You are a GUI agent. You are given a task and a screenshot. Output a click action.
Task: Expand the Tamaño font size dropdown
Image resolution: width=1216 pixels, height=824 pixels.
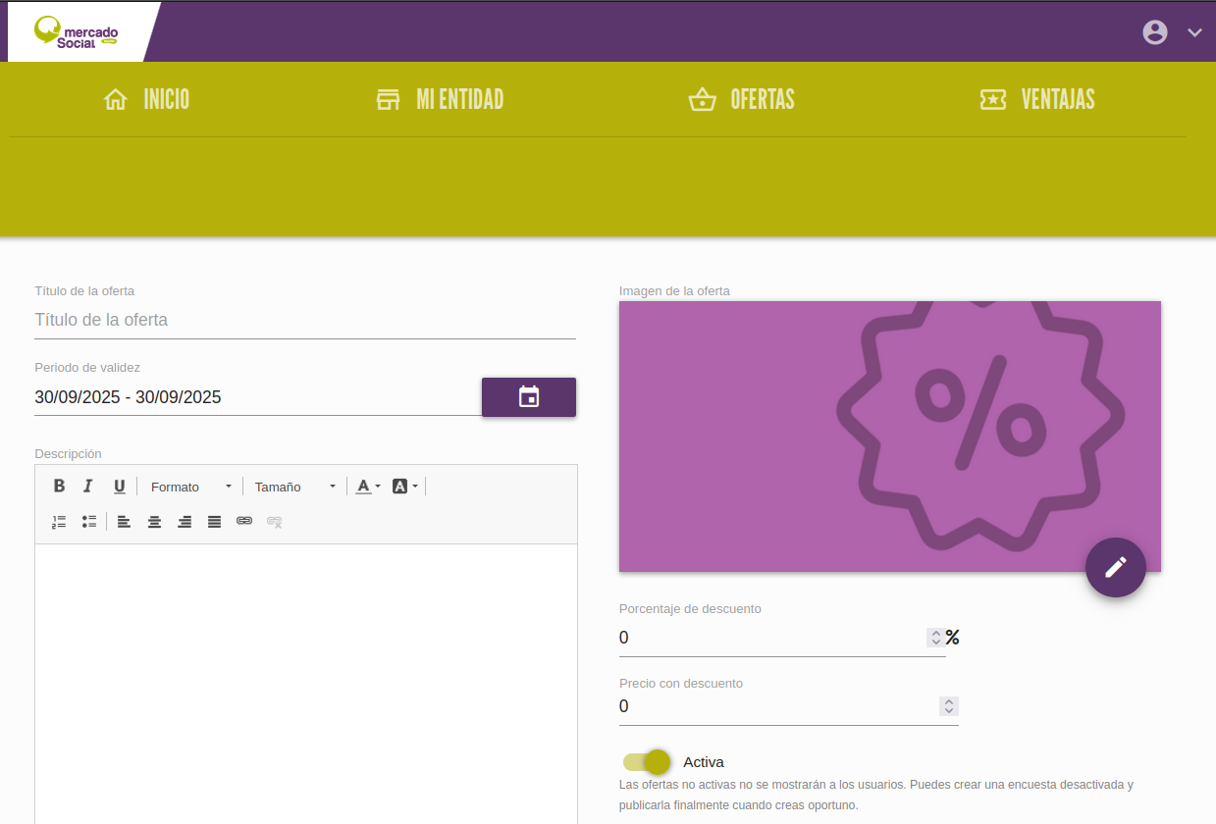pos(294,487)
